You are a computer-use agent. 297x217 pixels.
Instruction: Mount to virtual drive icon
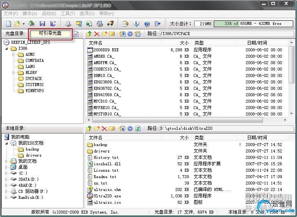(x=100, y=24)
